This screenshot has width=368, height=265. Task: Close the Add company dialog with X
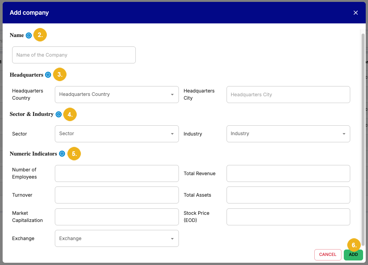click(x=356, y=13)
